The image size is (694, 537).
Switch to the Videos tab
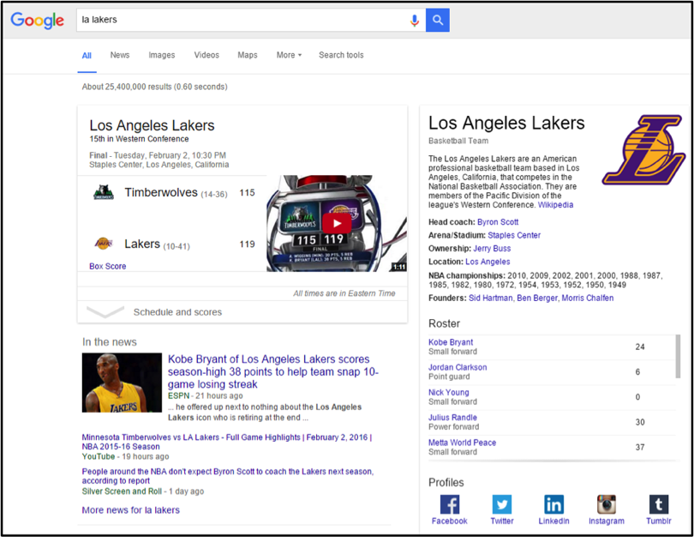[x=206, y=55]
